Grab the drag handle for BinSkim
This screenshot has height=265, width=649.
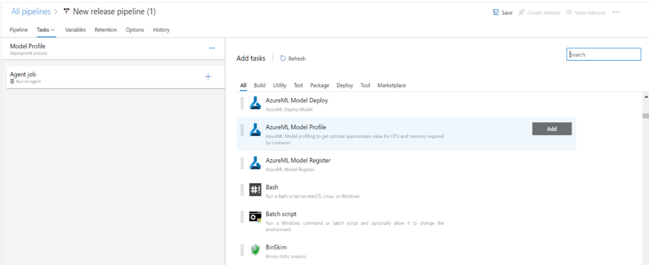242,250
